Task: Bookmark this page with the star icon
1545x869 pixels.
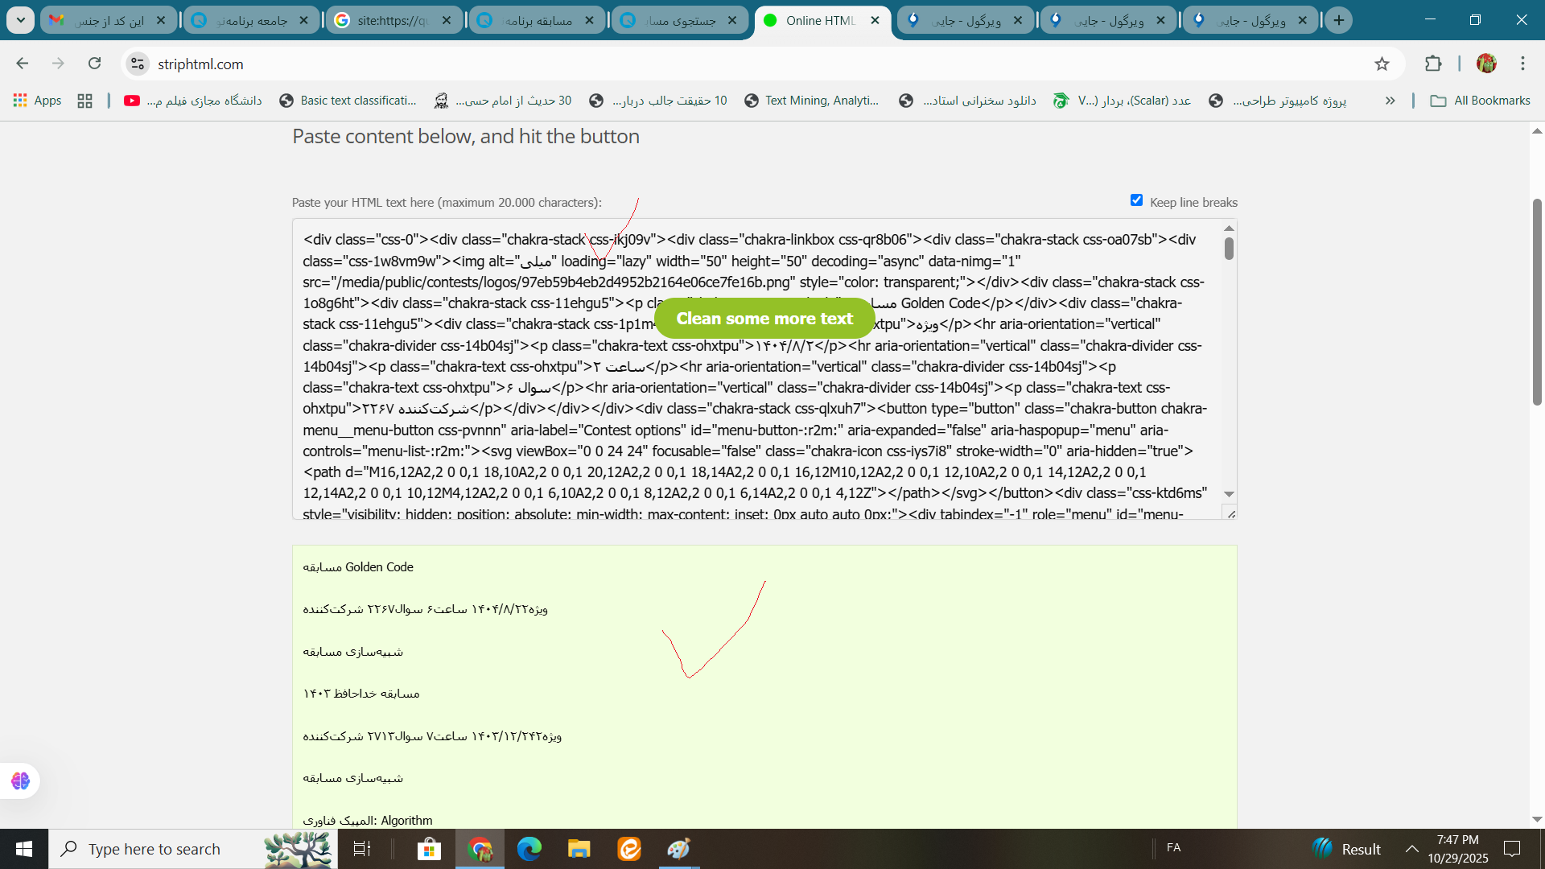Action: (x=1382, y=64)
